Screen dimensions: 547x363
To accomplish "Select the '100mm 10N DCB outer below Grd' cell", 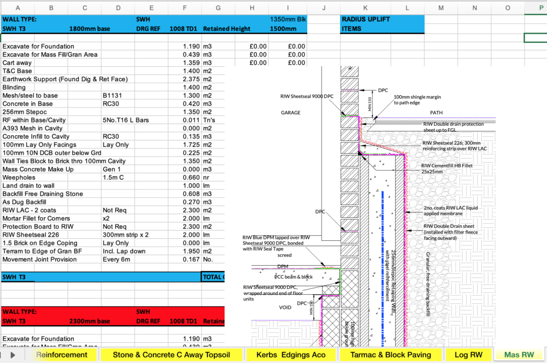I will pyautogui.click(x=52, y=153).
